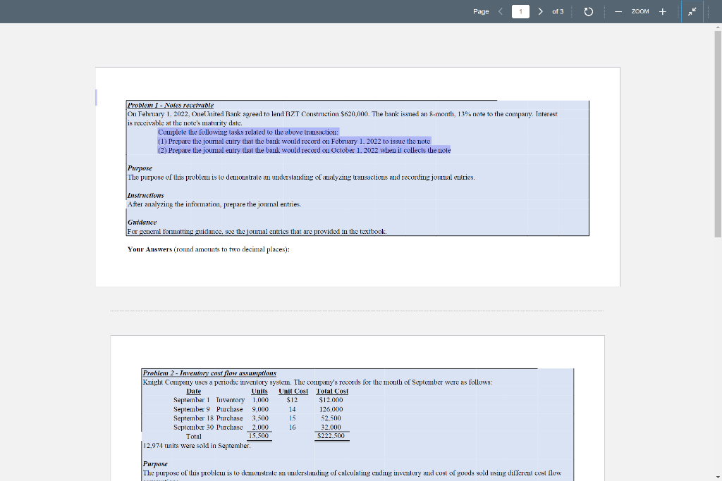Click 'For general formatting guidance' sentence
This screenshot has height=481, width=722.
tap(257, 231)
